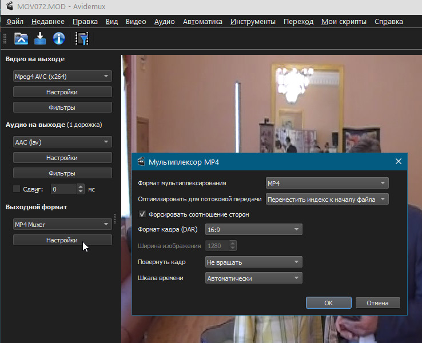Screen dimensions: 422x343
Task: Toggle Форсировать соотношение сторон checkbox
Action: [x=142, y=214]
